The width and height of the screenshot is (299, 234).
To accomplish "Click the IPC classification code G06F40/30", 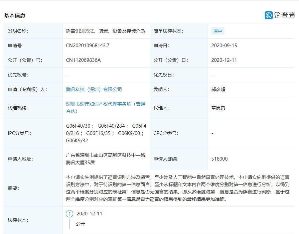I will pos(78,126).
